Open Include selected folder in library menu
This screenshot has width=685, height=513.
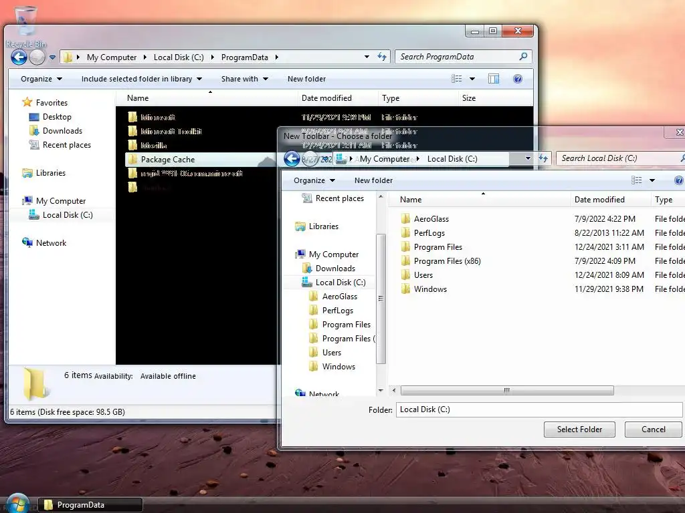(x=142, y=79)
